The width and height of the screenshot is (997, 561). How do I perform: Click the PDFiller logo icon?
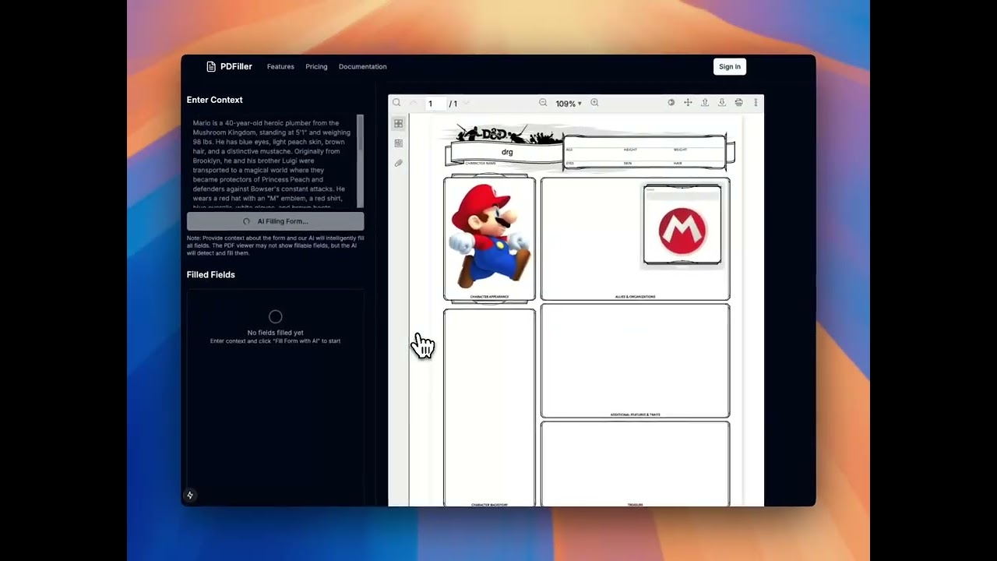point(210,67)
